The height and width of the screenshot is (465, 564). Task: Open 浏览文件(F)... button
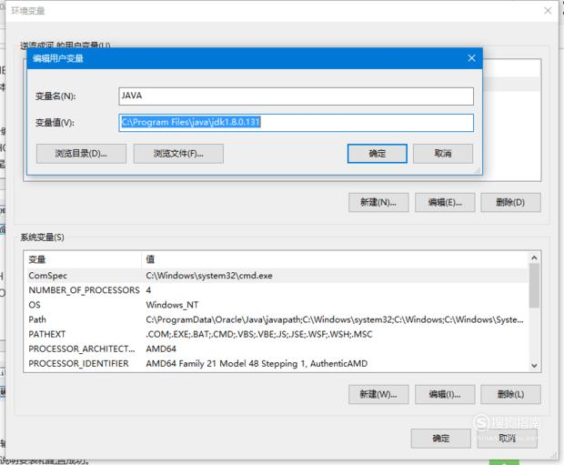point(178,154)
